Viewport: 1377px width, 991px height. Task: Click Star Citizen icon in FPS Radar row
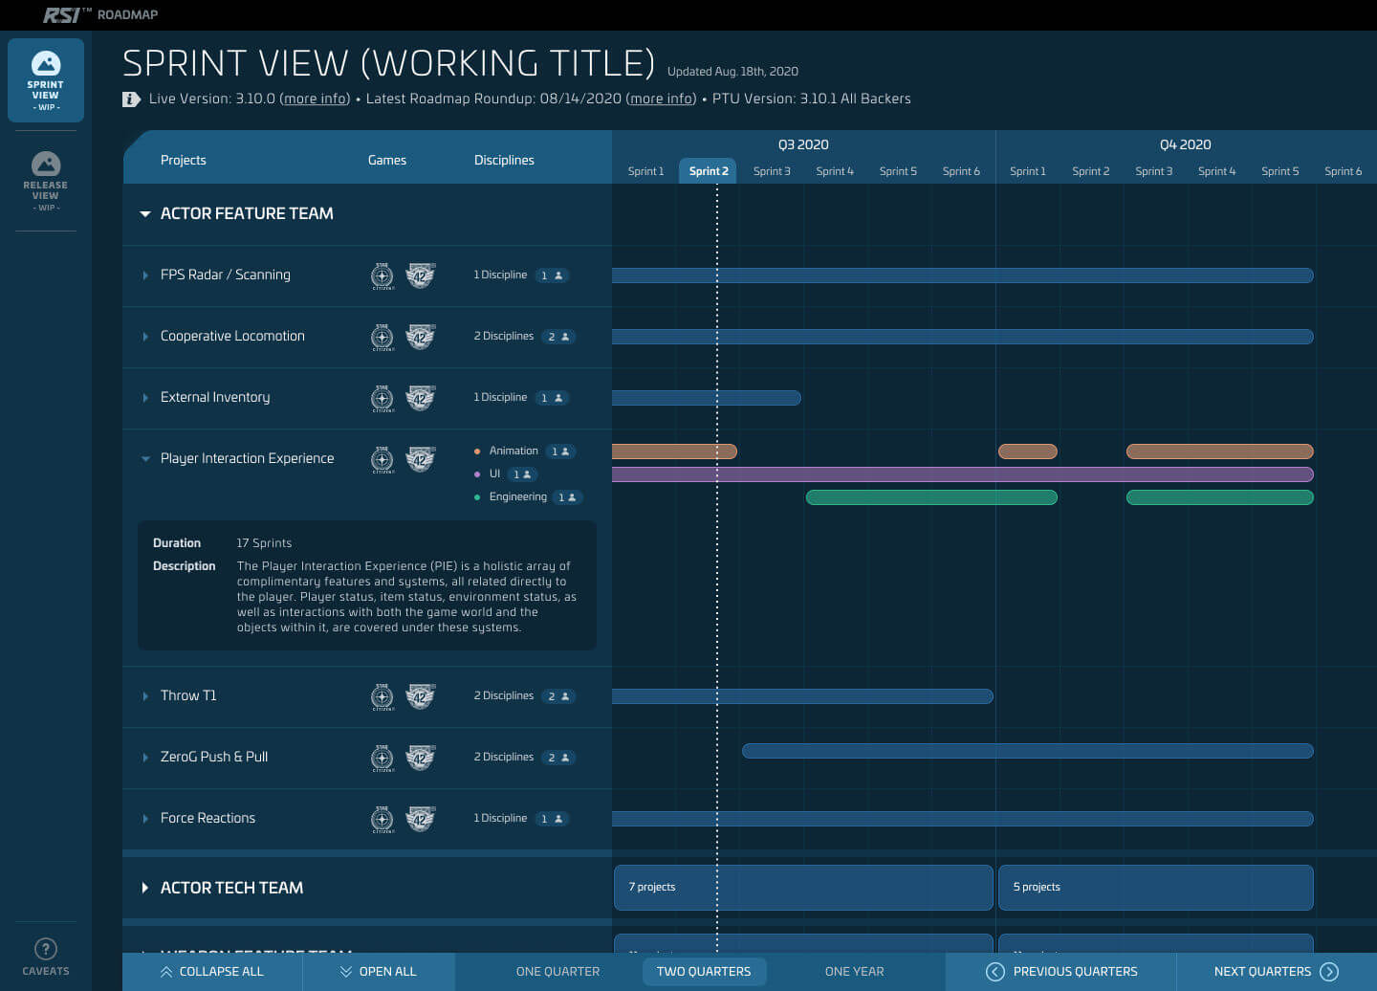coord(382,275)
